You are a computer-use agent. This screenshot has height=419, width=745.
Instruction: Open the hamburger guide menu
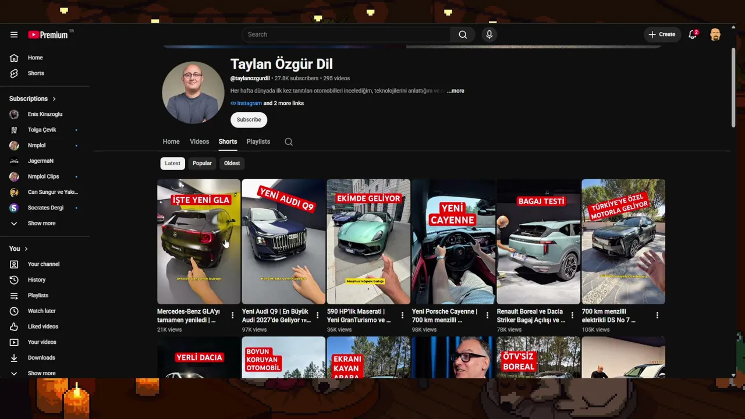[14, 34]
